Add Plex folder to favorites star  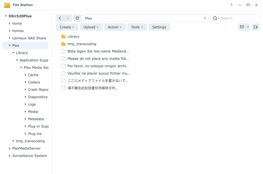(x=205, y=18)
